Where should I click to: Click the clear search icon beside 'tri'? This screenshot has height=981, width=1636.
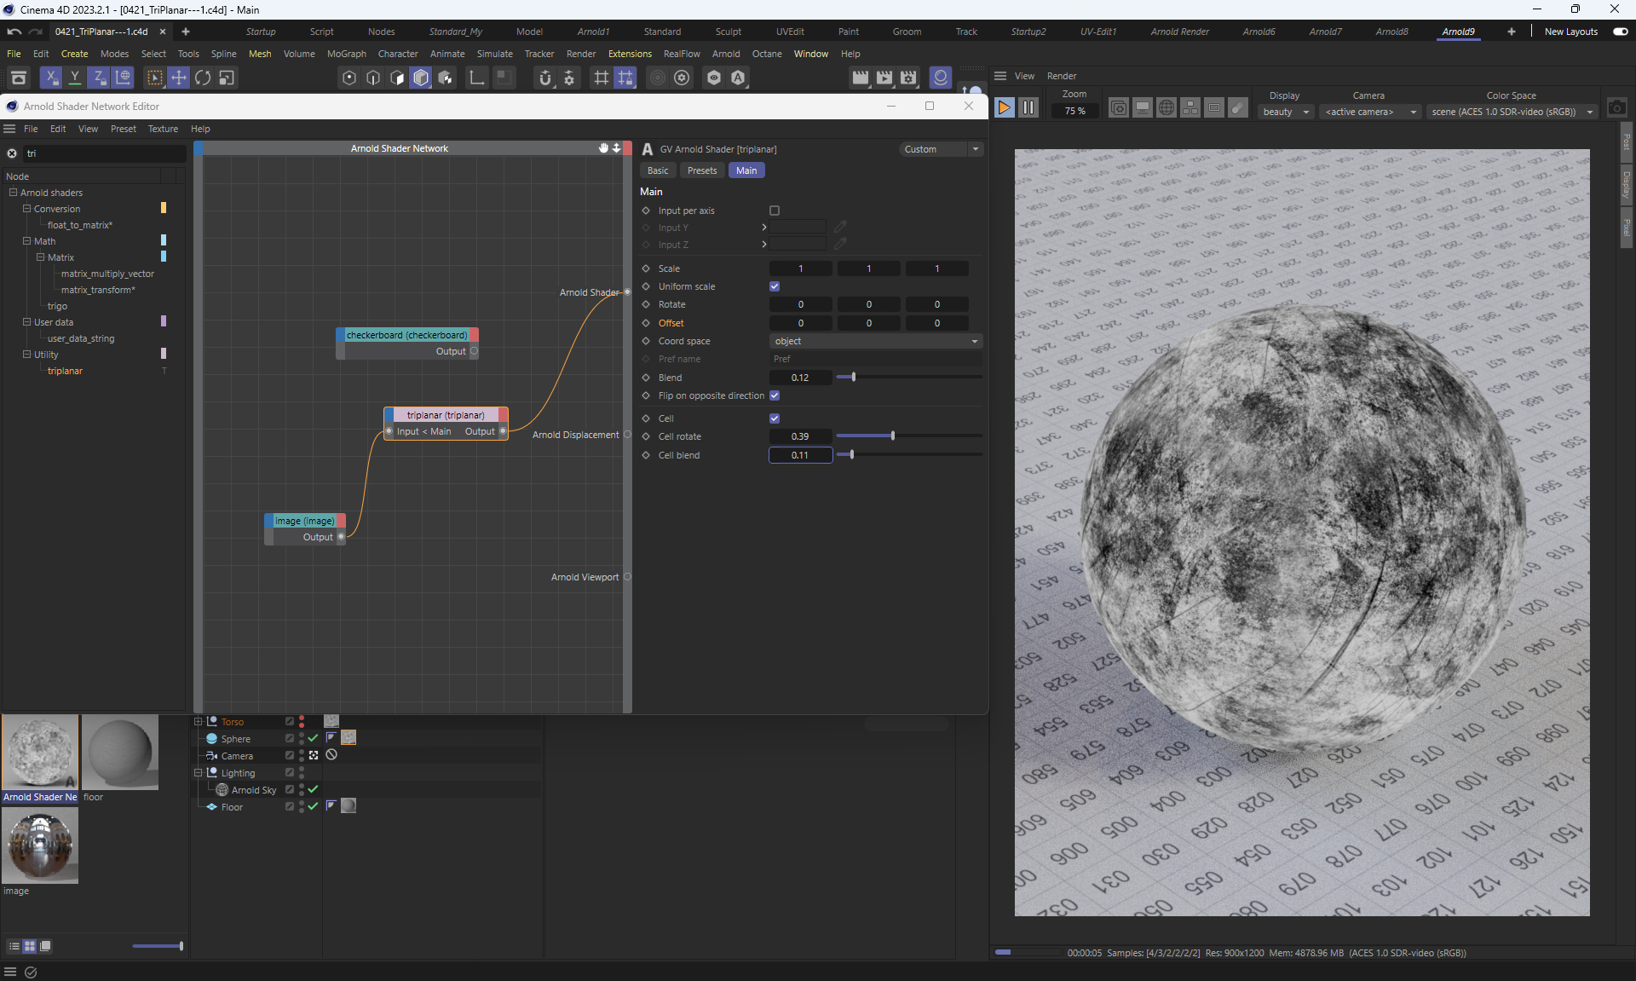pos(12,153)
